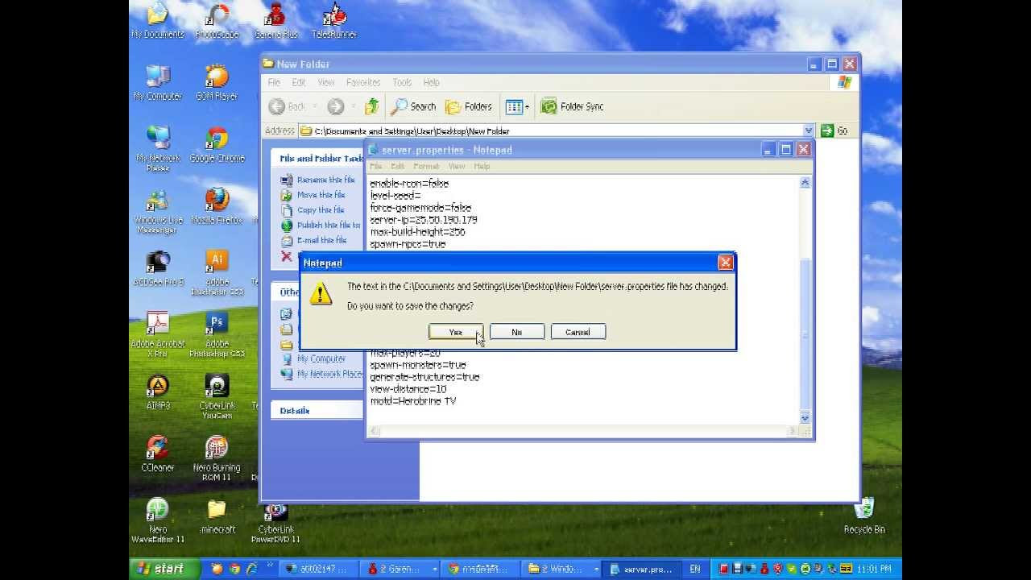Select Mozilla Firefox desktop shortcut

click(217, 207)
